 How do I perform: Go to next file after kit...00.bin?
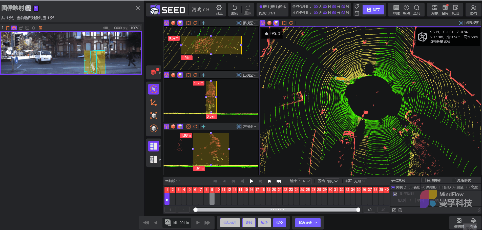pyautogui.click(x=198, y=223)
